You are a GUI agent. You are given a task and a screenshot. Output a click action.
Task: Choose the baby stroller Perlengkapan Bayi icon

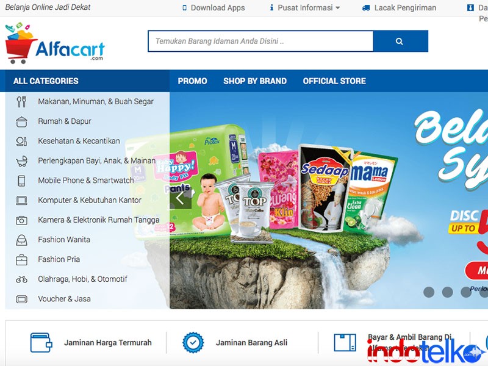click(21, 161)
